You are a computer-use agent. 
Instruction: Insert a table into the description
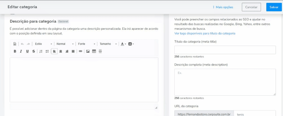click(94, 51)
